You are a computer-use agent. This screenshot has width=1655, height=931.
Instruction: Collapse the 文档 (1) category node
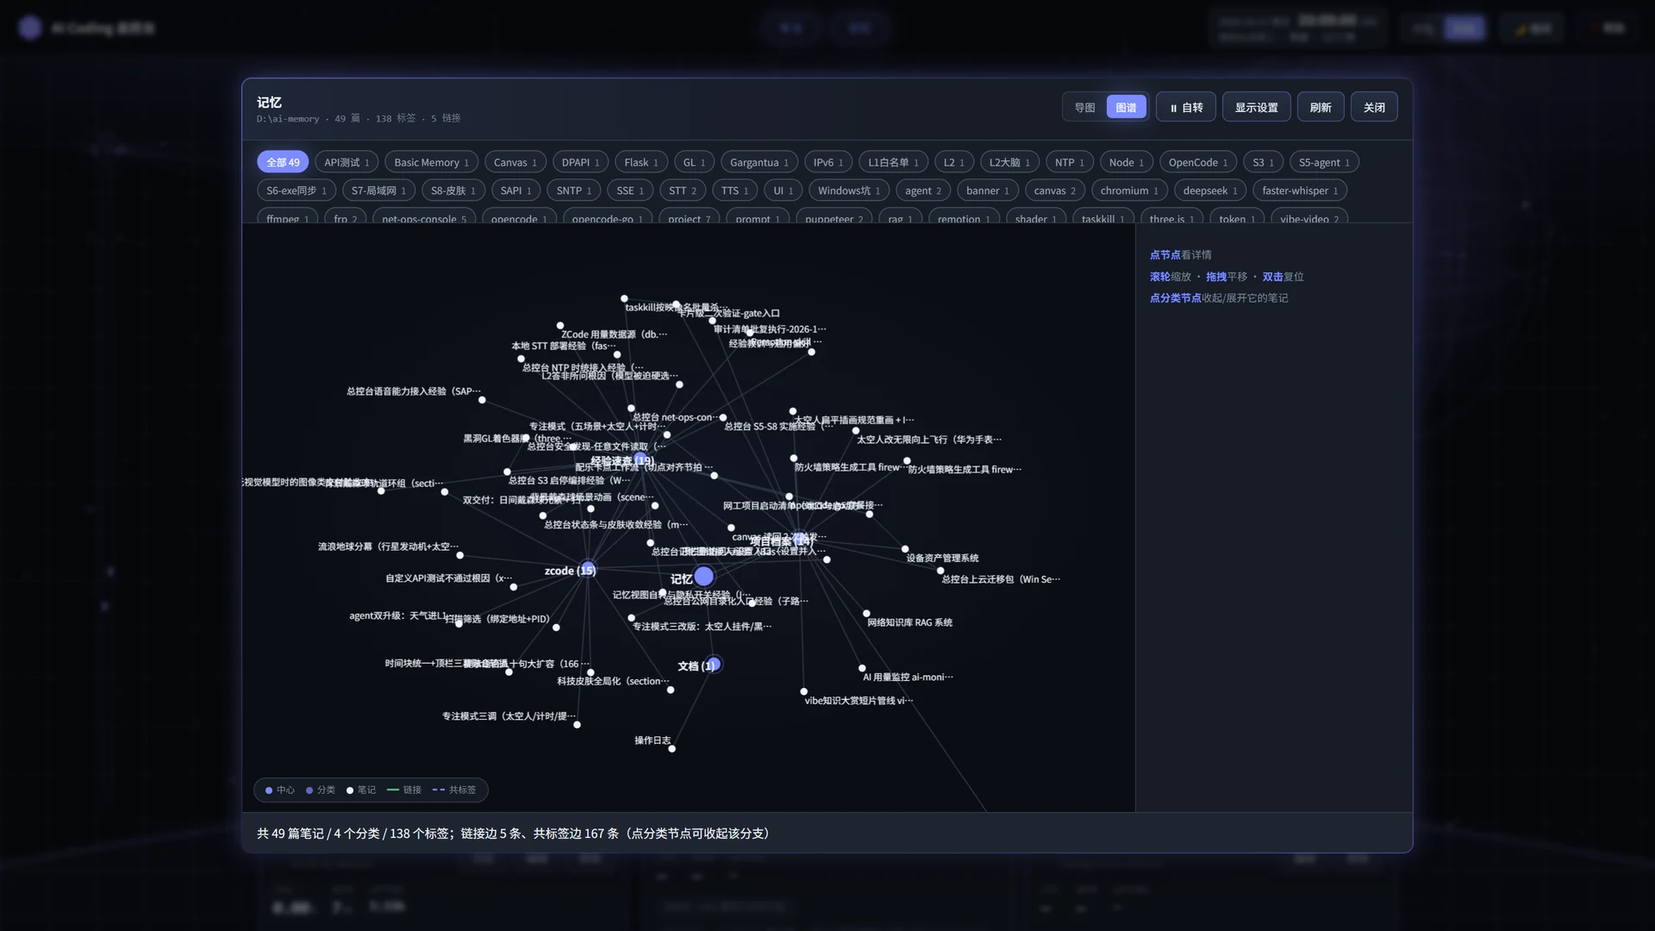click(x=713, y=665)
